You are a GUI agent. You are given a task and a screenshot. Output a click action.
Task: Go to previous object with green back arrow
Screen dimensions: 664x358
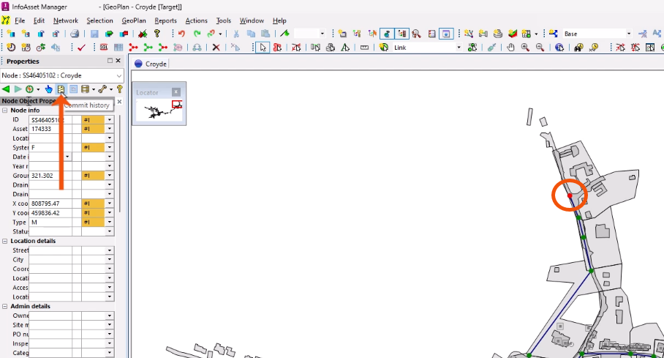pyautogui.click(x=6, y=89)
